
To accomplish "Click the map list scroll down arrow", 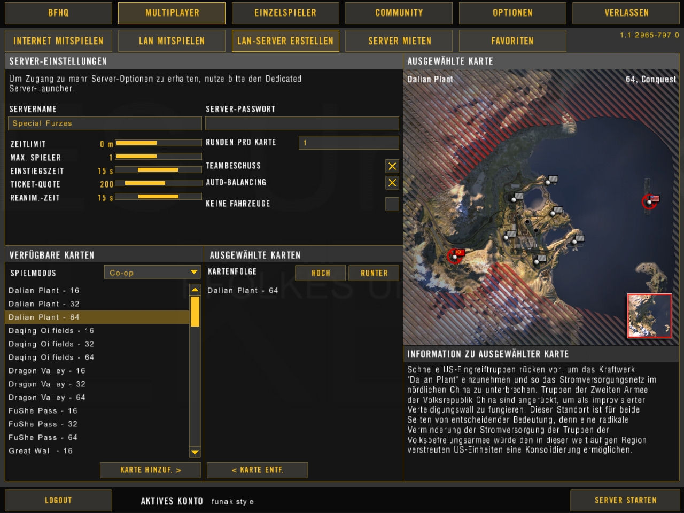I will point(195,453).
